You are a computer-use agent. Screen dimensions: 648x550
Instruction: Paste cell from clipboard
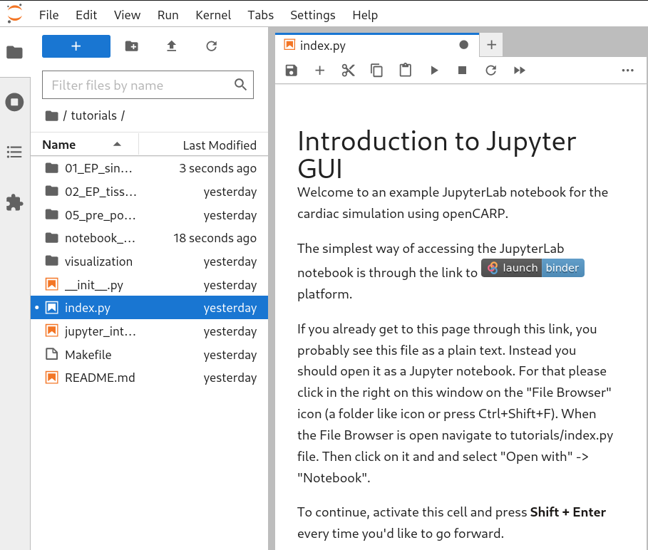(x=405, y=71)
